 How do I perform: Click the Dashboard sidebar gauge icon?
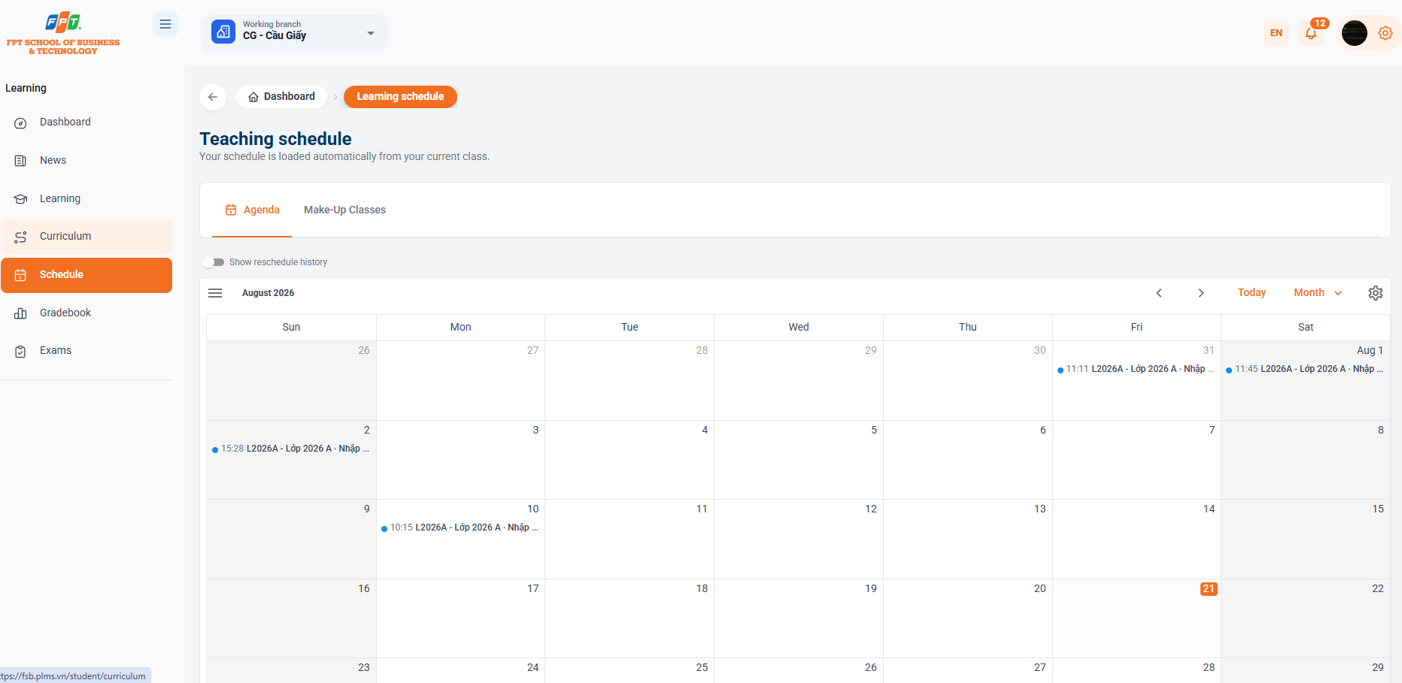click(x=20, y=123)
